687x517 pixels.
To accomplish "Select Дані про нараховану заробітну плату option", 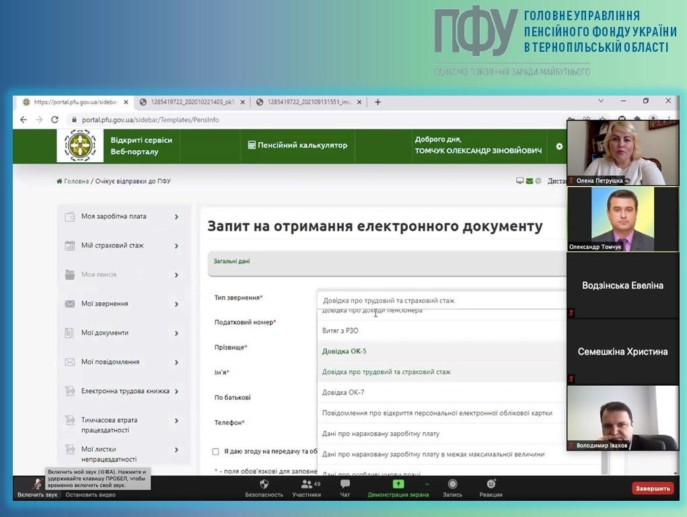I will tap(441, 434).
